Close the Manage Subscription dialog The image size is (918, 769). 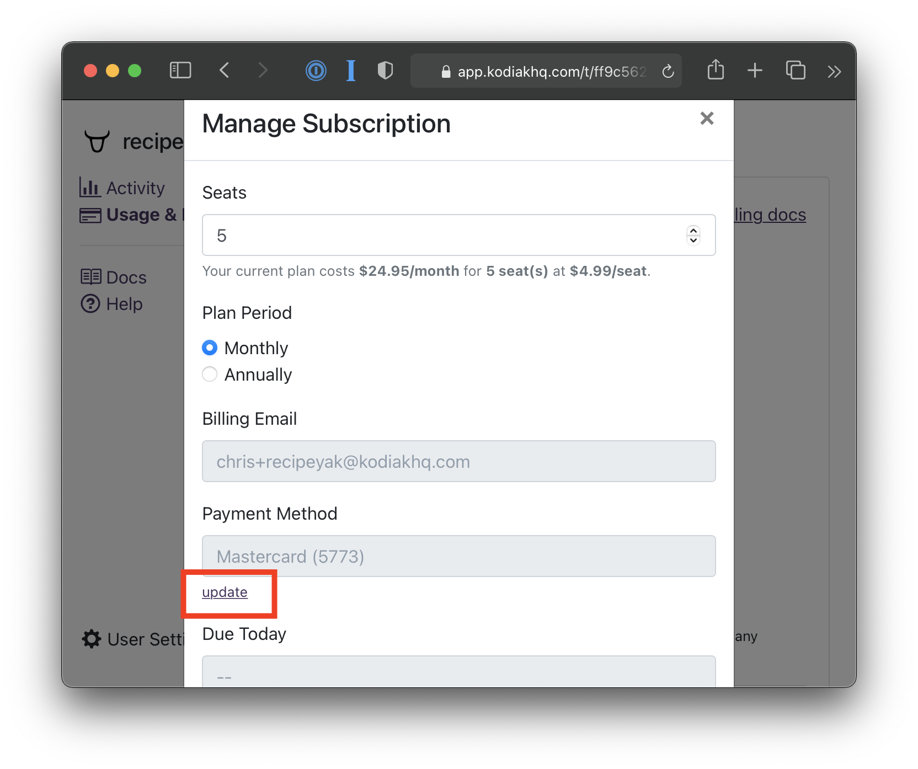[x=707, y=119]
